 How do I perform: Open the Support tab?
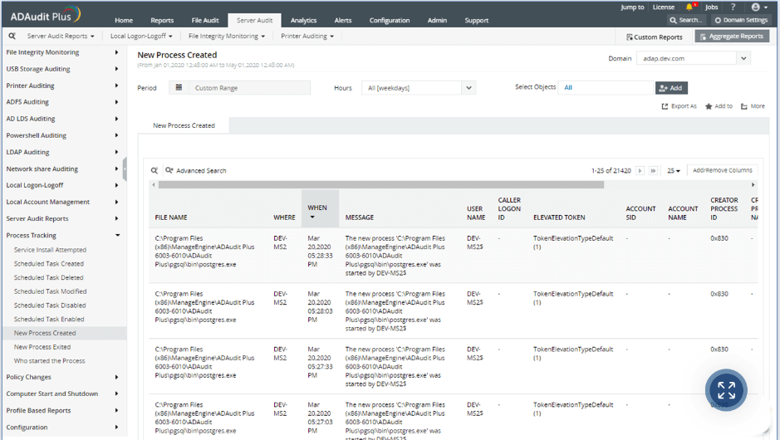click(476, 21)
